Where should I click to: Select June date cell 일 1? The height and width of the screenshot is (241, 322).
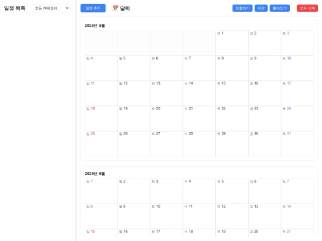101,191
